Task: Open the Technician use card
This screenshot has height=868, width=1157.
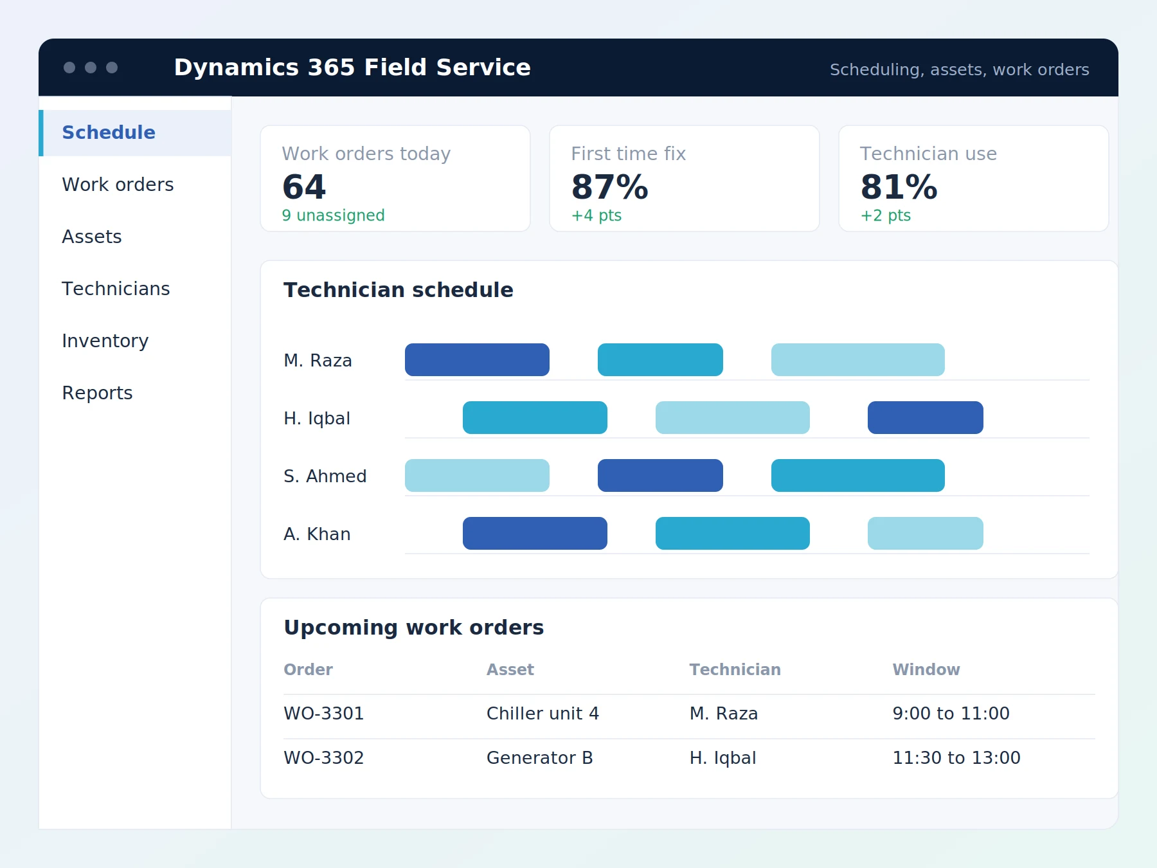Action: (x=974, y=178)
